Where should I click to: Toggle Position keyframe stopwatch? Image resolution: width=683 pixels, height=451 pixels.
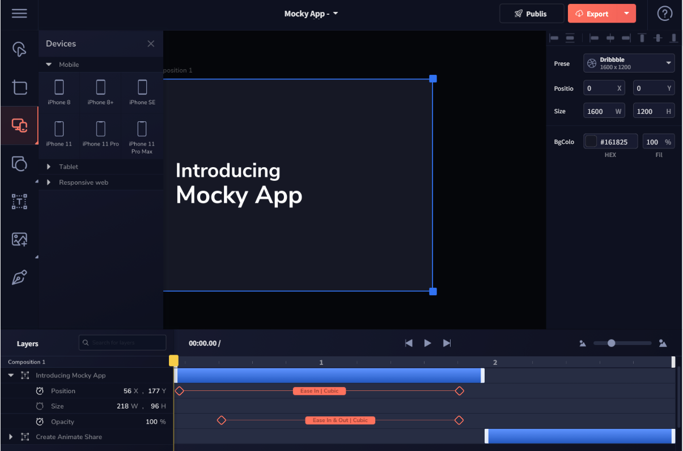tap(40, 391)
